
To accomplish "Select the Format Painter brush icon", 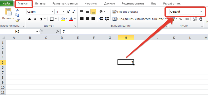I will point(17,20).
